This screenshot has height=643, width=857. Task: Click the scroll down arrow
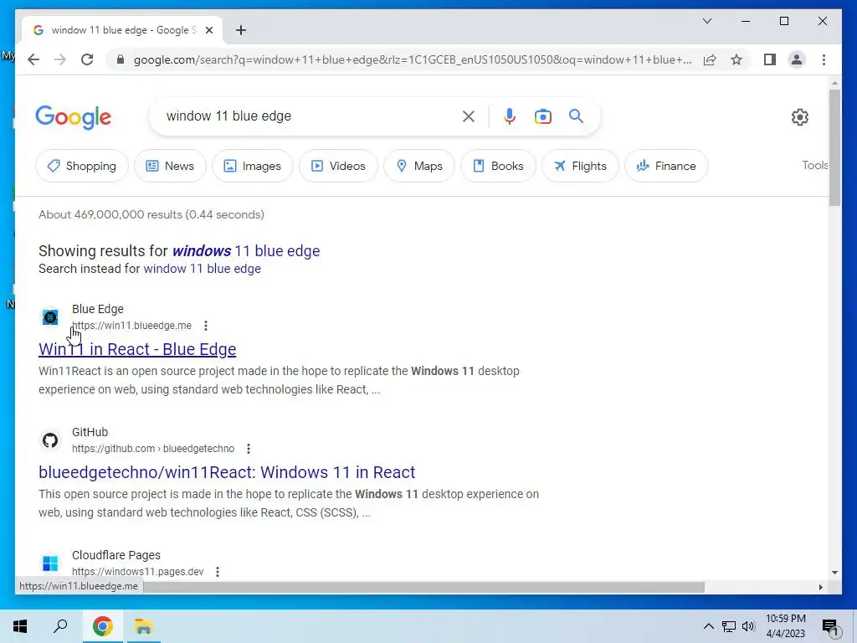click(834, 573)
